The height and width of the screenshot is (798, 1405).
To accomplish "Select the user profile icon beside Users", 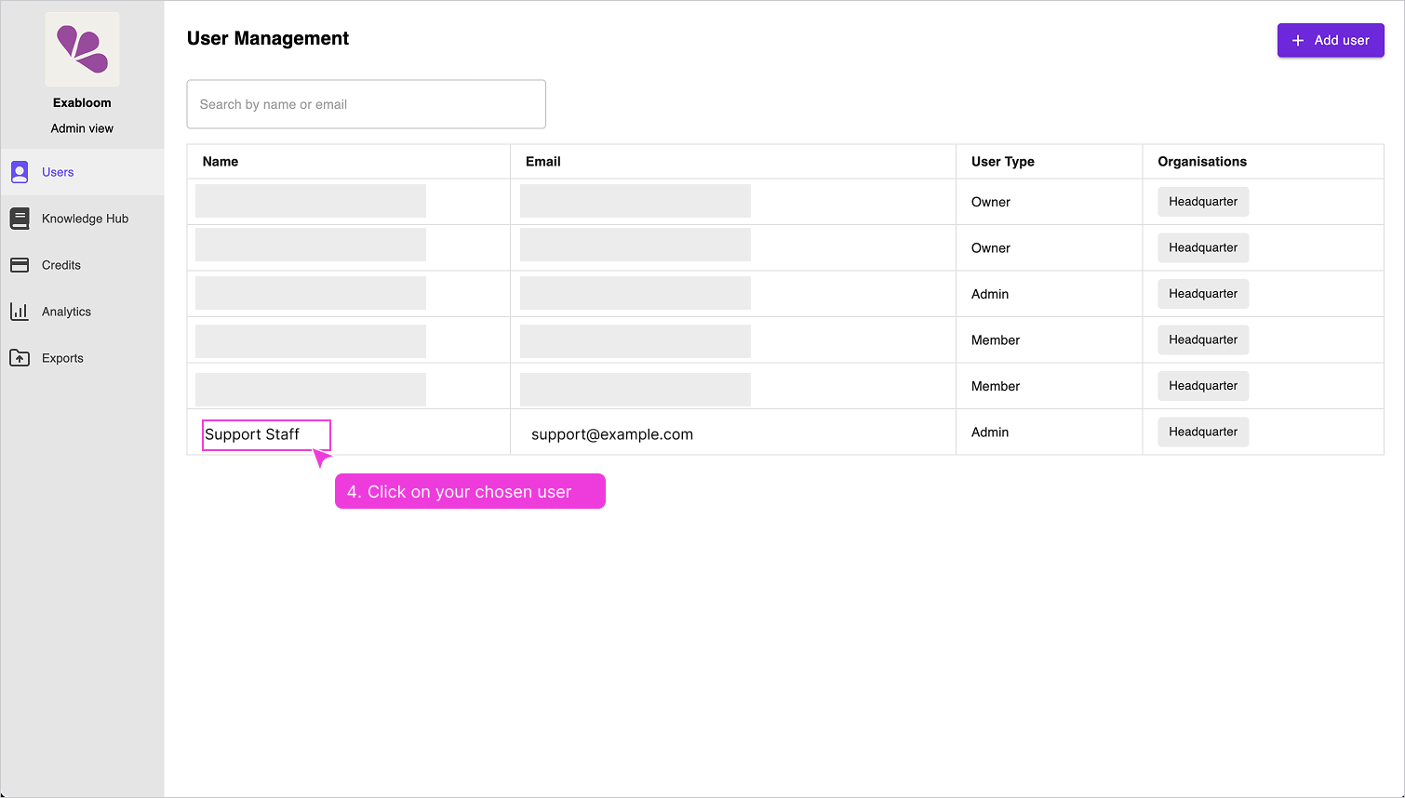I will (x=20, y=172).
